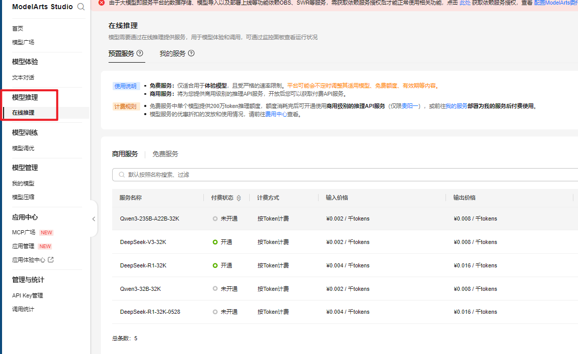Click service name DeepSeek-R1-32K
578x354 pixels.
(143, 265)
